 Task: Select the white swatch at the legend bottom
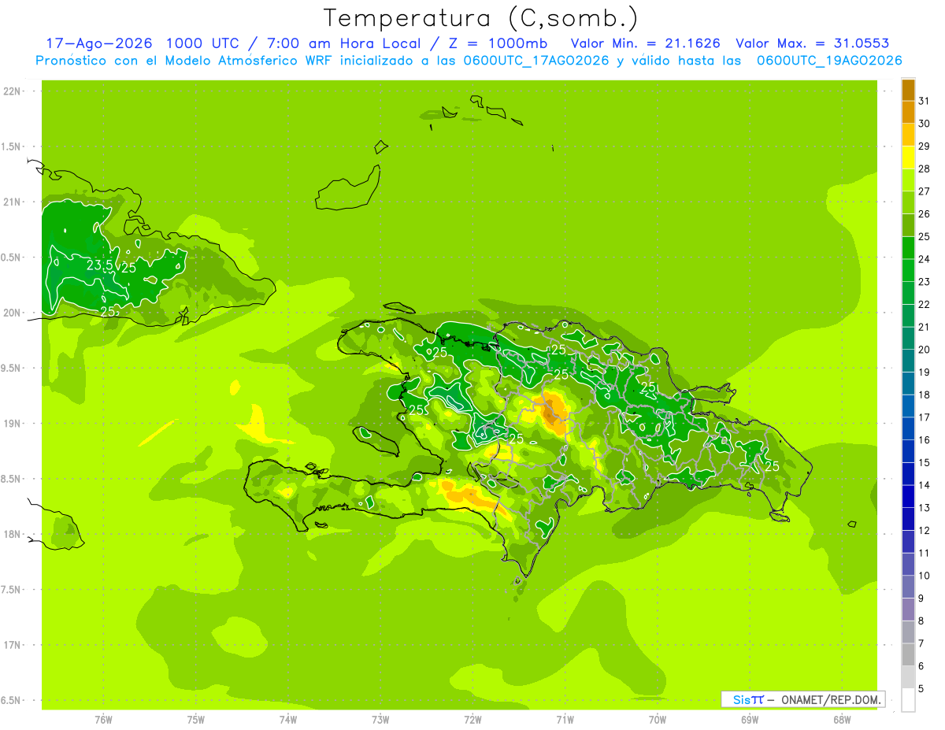908,700
